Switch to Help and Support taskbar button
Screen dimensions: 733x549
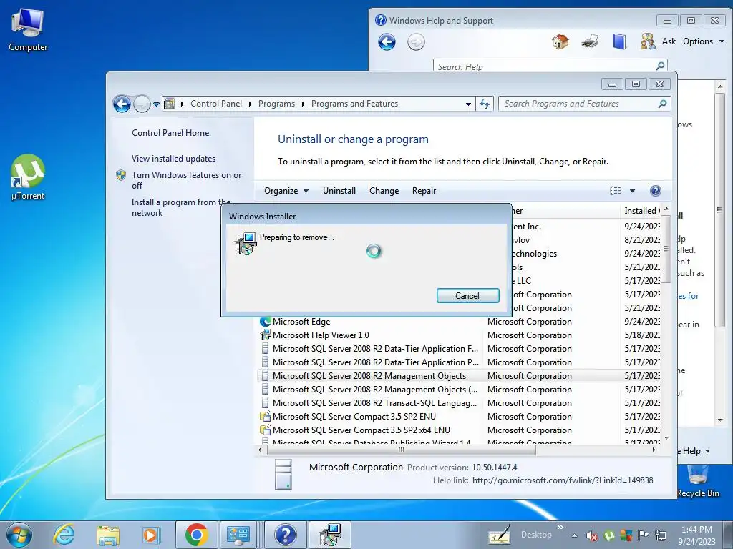tap(285, 535)
